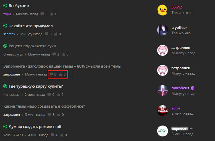Click comment icon under 'Думаю создать режим в рб'
The width and height of the screenshot is (215, 141).
pyautogui.click(x=52, y=135)
